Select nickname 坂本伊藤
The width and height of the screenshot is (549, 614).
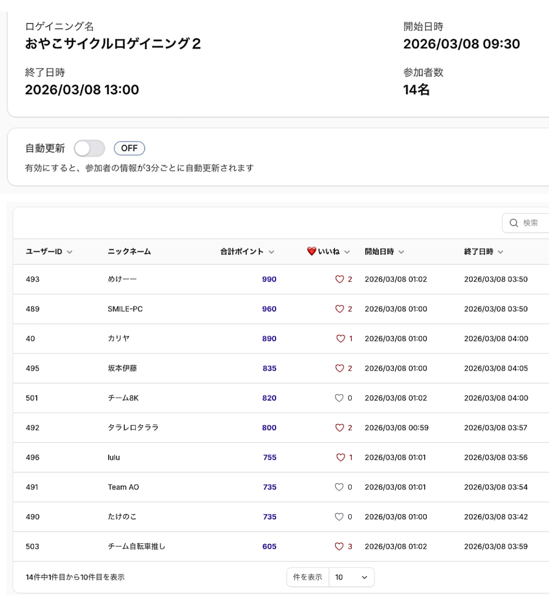(x=122, y=368)
